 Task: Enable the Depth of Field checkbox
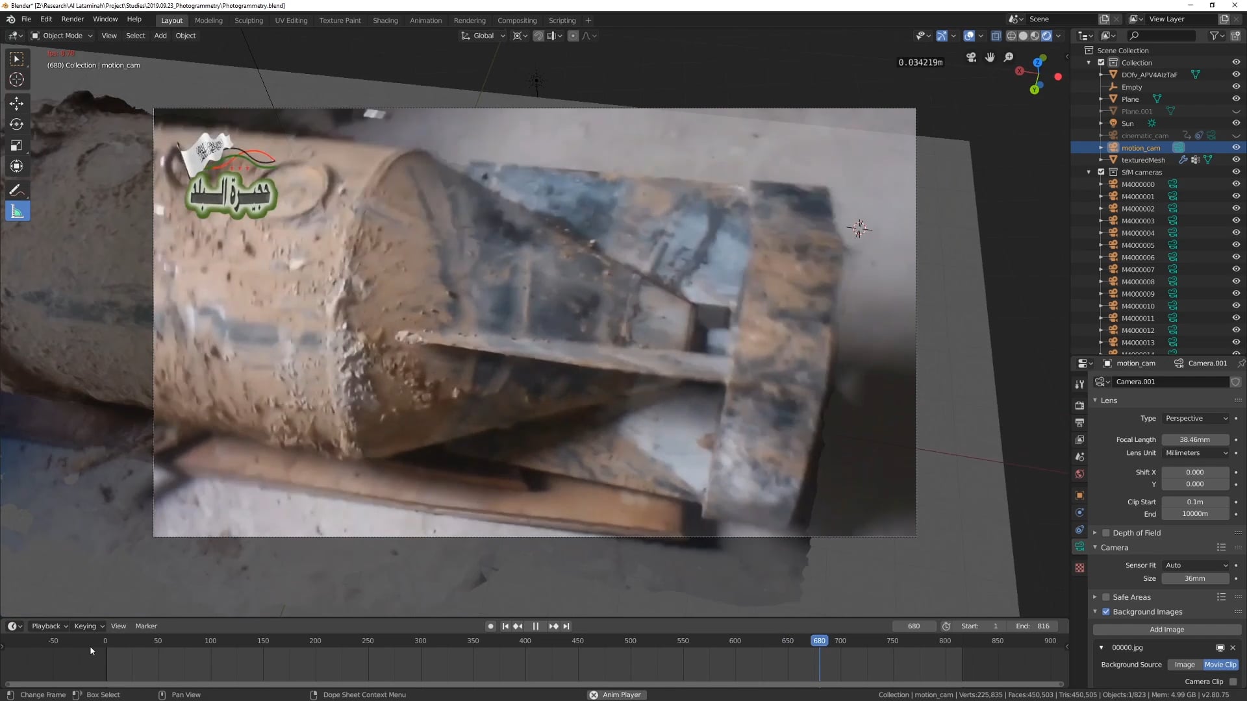[1106, 533]
